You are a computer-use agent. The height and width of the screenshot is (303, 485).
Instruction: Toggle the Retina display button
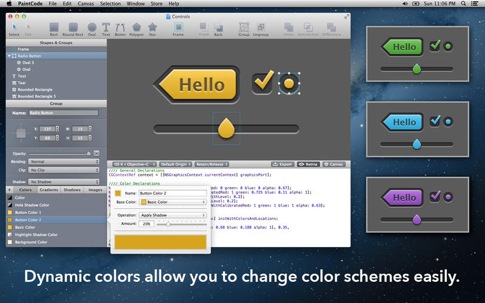pos(309,164)
